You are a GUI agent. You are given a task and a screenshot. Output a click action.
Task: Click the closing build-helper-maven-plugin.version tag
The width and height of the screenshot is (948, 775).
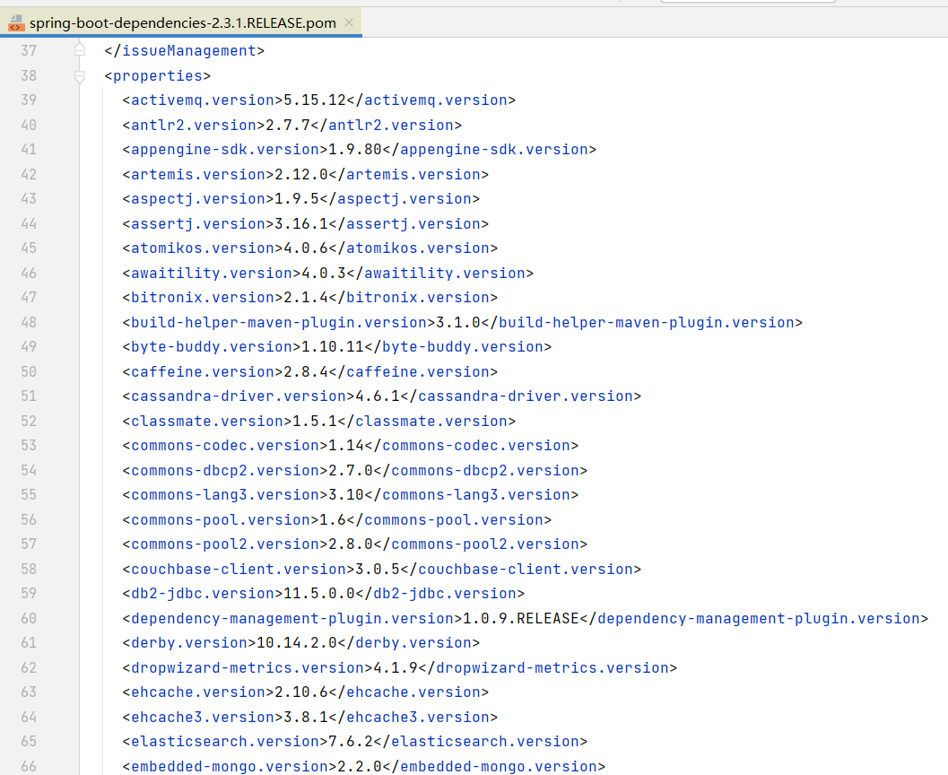pos(641,323)
